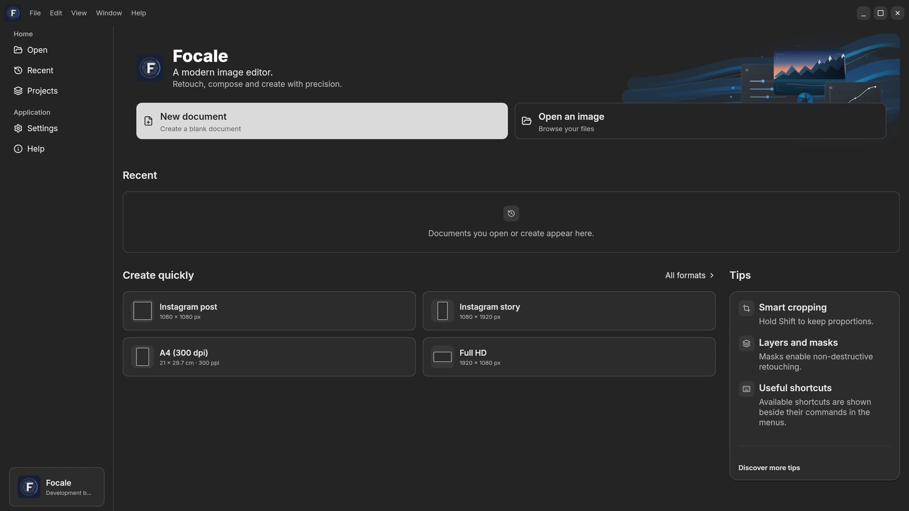Click the portrait Instagram story format icon

443,311
